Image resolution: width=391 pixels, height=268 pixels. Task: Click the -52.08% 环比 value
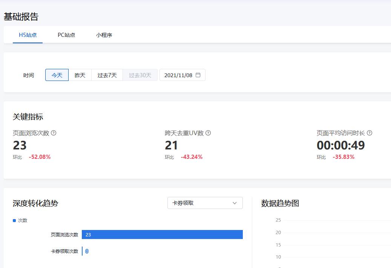point(40,157)
